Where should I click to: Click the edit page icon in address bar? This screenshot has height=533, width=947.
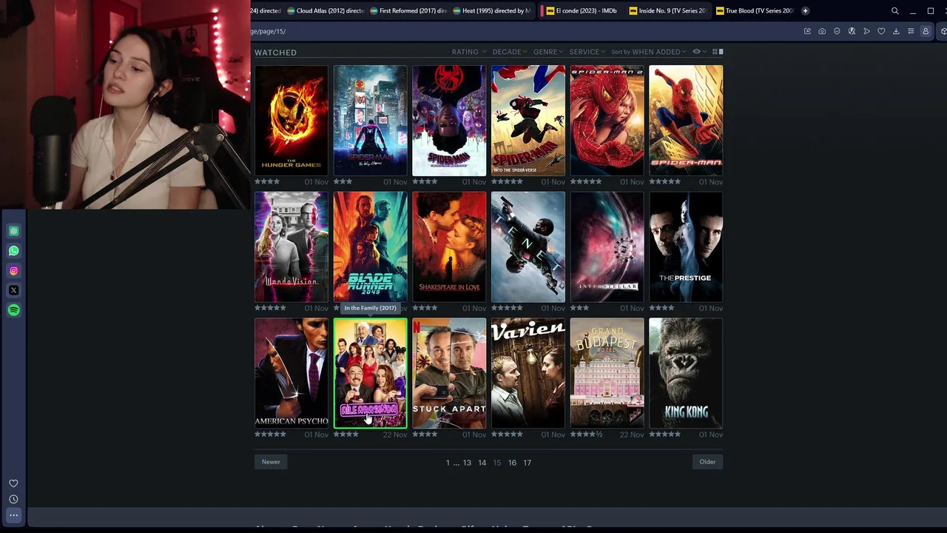[x=807, y=31]
